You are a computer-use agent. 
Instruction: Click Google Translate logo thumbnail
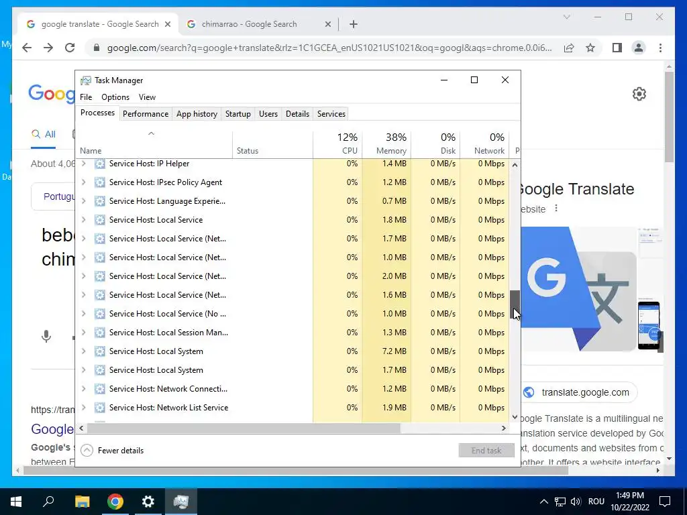point(579,289)
